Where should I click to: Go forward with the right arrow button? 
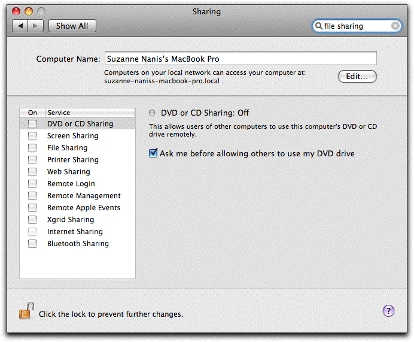pyautogui.click(x=36, y=26)
